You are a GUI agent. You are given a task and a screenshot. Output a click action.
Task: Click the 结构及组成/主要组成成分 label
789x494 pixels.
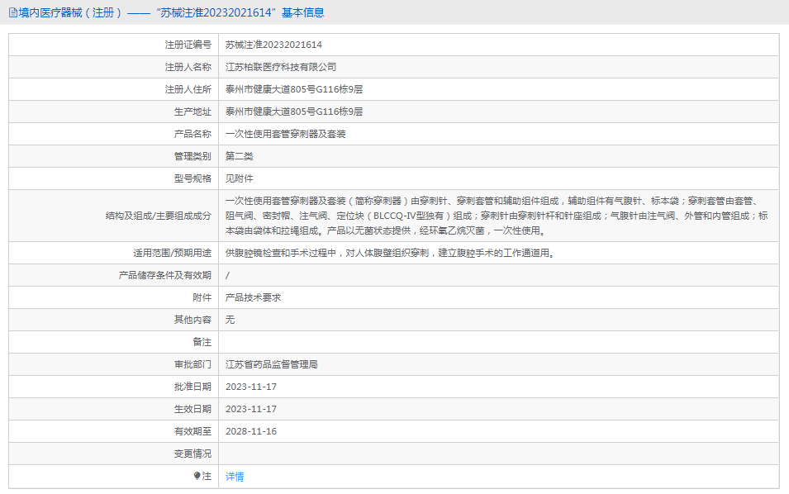coord(159,216)
